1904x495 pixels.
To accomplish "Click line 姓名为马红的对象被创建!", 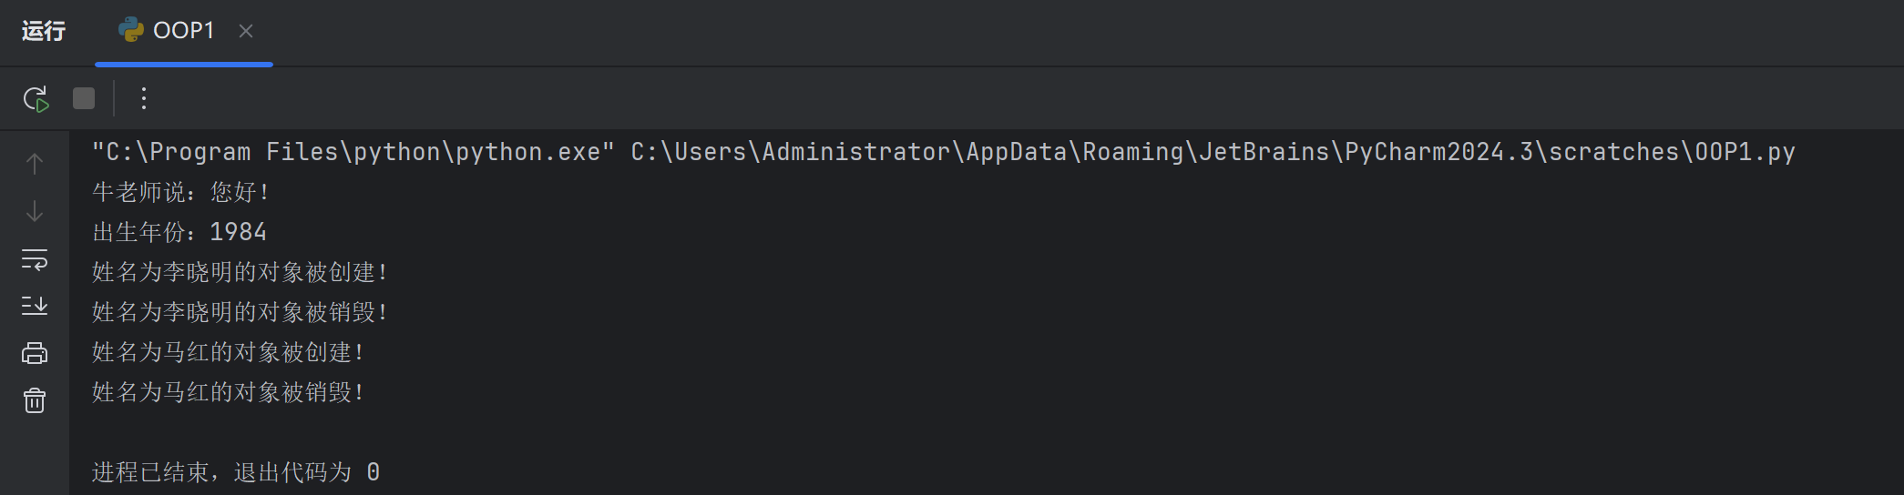I will coord(229,352).
